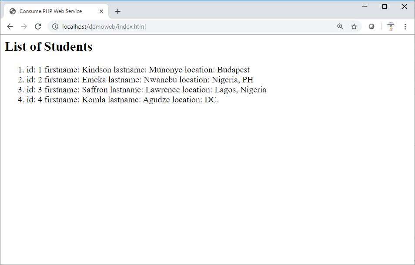
Task: Open the zoom magnifier in address bar
Action: tap(340, 26)
